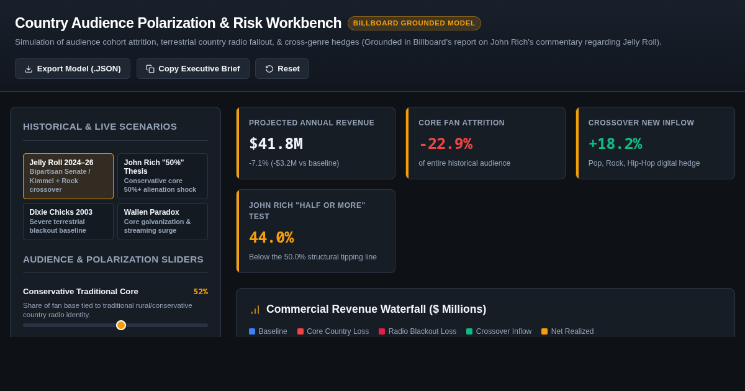
Task: Click the $41.8M revenue value
Action: (276, 143)
